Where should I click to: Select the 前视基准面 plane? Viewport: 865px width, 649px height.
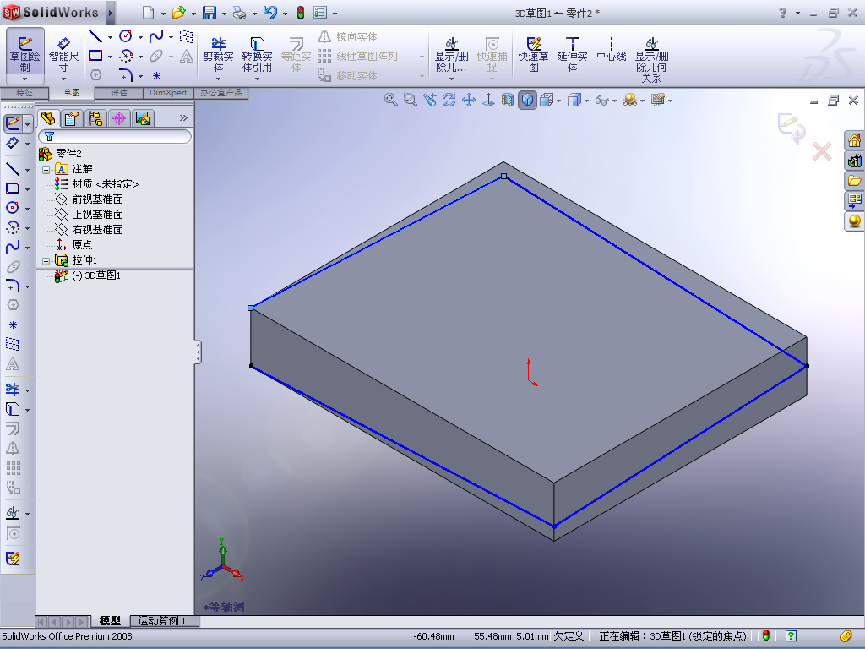click(x=90, y=199)
